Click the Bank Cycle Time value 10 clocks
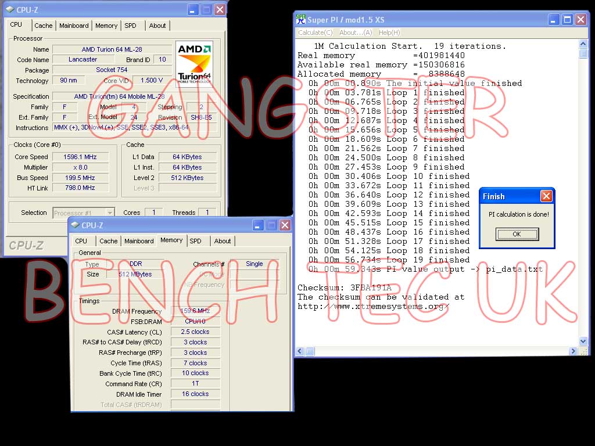The image size is (595, 446). click(x=195, y=373)
